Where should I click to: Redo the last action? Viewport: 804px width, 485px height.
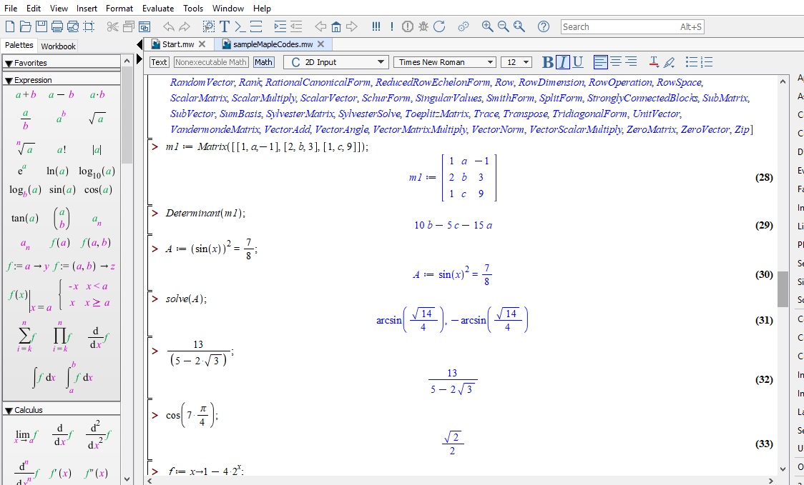184,26
